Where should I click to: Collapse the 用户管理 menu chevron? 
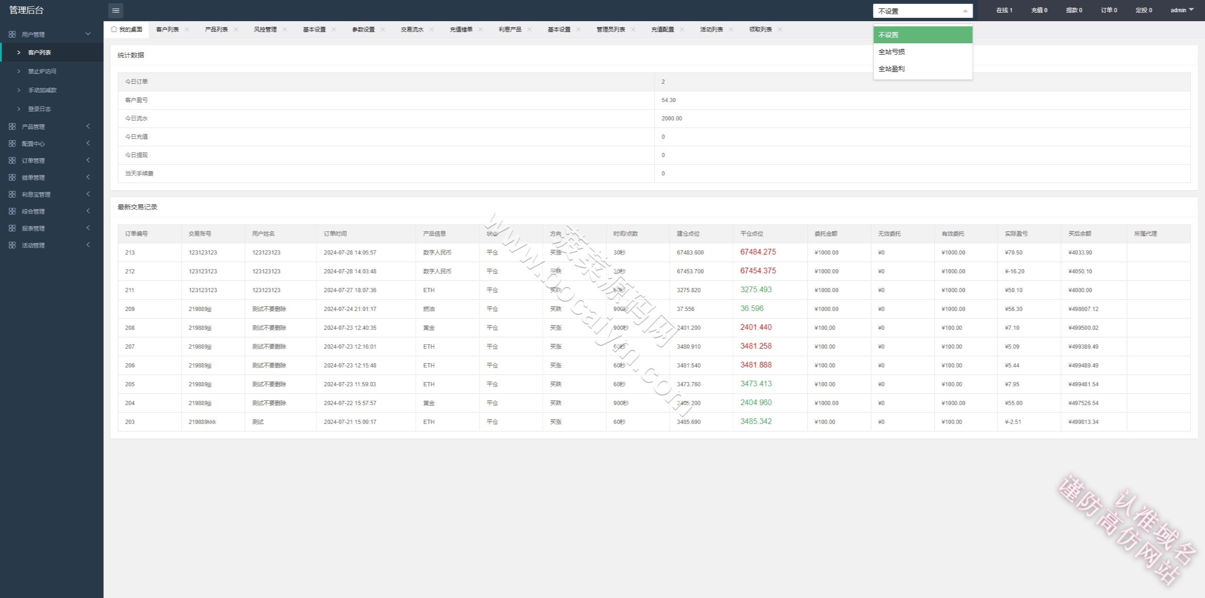[x=88, y=34]
